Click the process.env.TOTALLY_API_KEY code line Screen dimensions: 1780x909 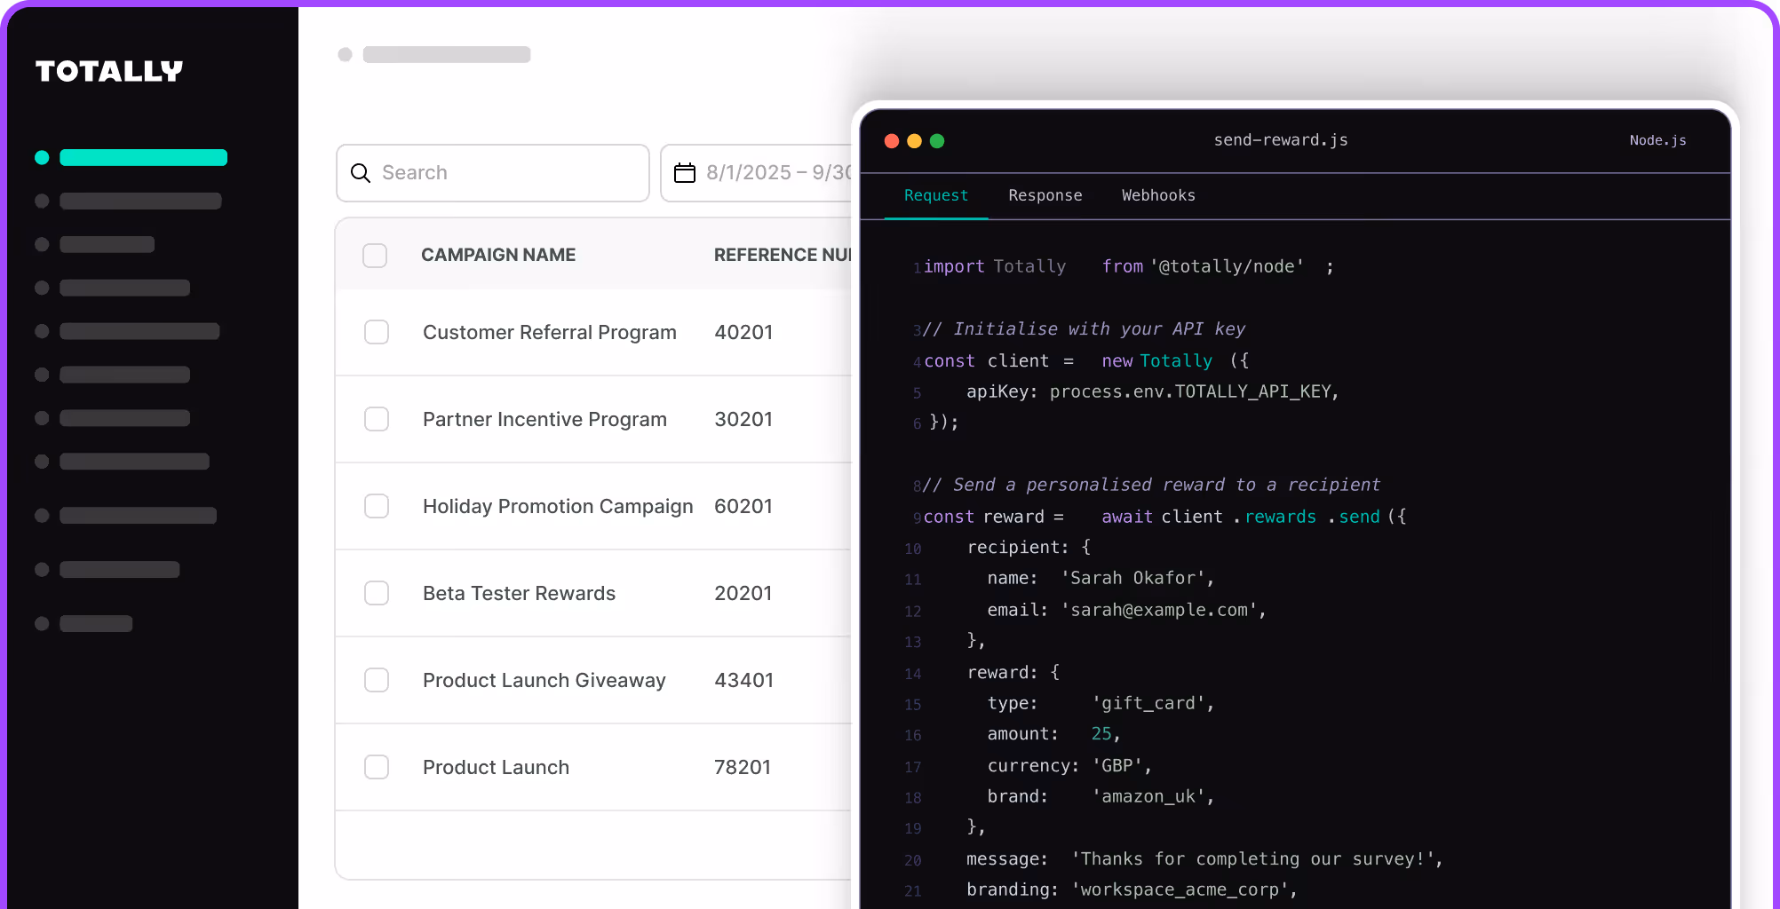tap(1153, 391)
